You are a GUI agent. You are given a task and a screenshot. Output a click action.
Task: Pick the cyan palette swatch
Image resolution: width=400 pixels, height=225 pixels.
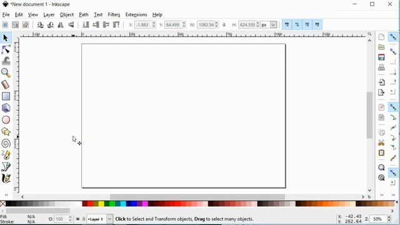point(123,204)
